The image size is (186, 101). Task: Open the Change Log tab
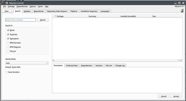click(120, 66)
